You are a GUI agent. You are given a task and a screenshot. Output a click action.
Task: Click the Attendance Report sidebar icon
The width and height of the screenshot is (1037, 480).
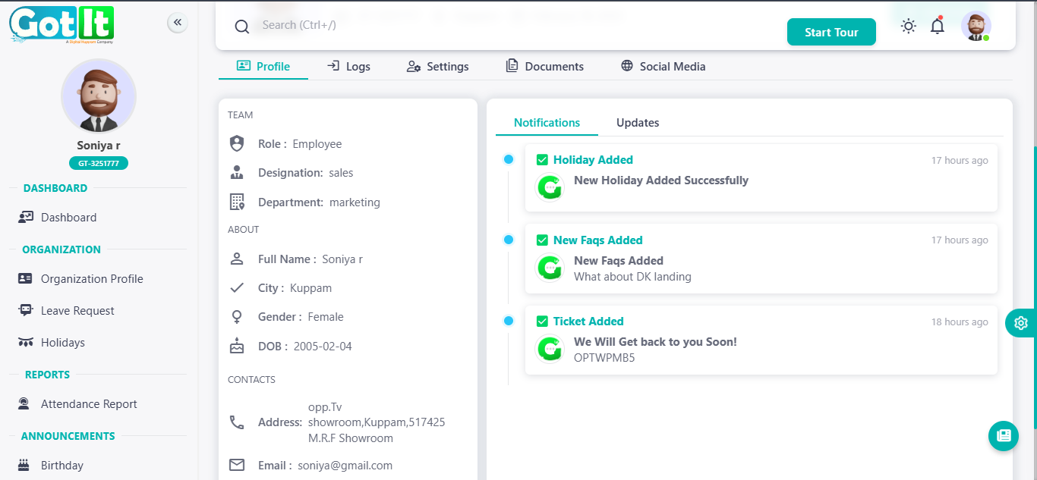(x=26, y=404)
